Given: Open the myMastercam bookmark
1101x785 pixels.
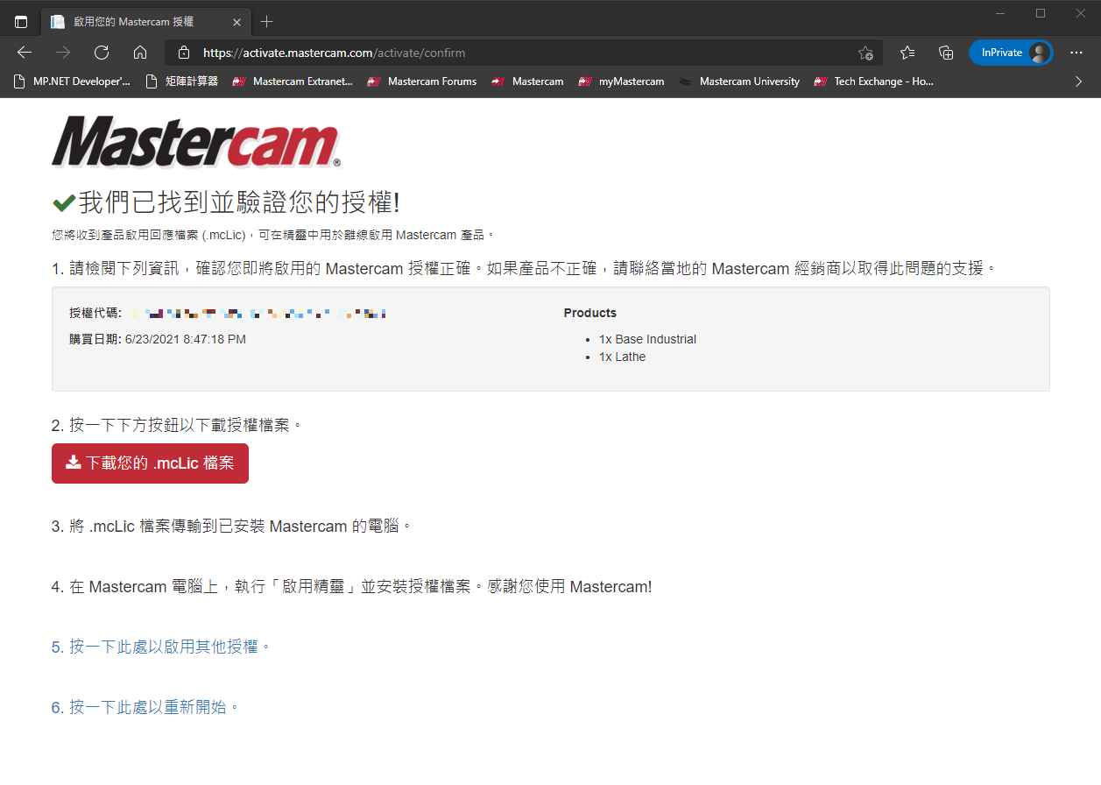Looking at the screenshot, I should pos(621,81).
